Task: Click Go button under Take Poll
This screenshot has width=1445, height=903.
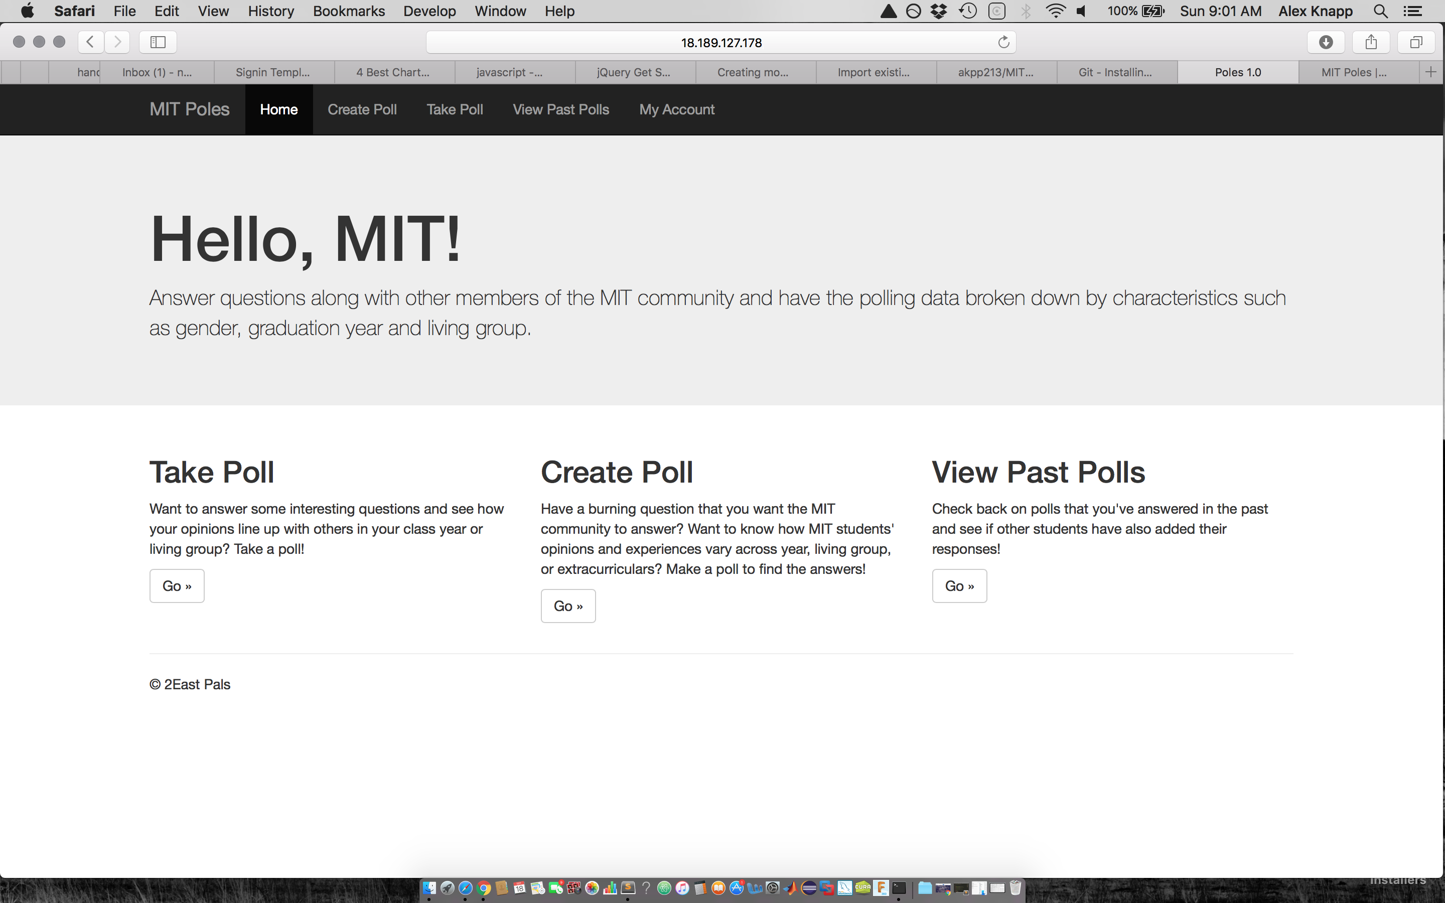Action: coord(177,586)
